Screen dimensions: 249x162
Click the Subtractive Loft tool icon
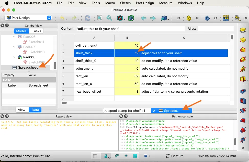coord(243,120)
